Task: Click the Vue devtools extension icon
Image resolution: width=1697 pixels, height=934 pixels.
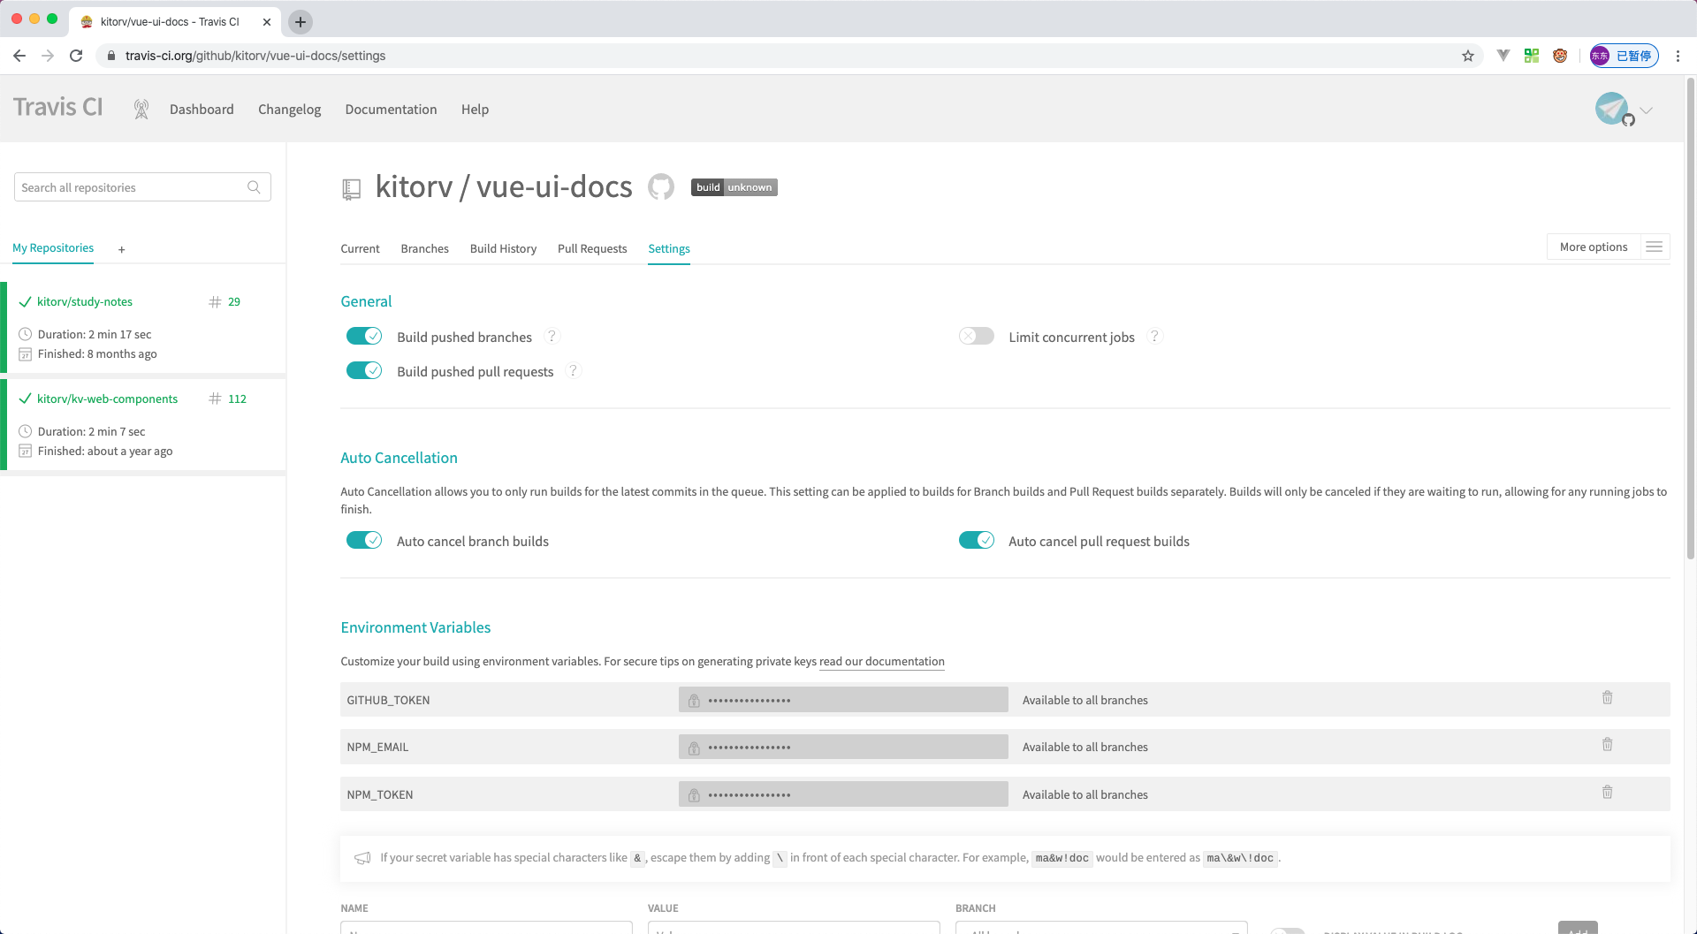Action: click(1503, 56)
